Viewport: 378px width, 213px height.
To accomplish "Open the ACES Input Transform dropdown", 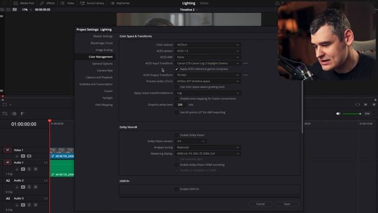I will tap(207, 63).
